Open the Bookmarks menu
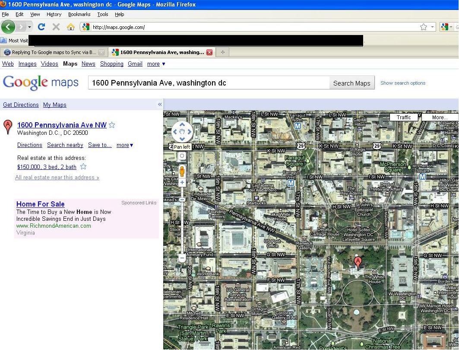The width and height of the screenshot is (459, 350). [x=79, y=14]
